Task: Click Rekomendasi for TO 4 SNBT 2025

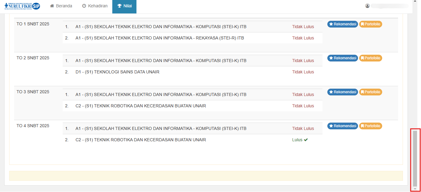Action: coord(342,126)
